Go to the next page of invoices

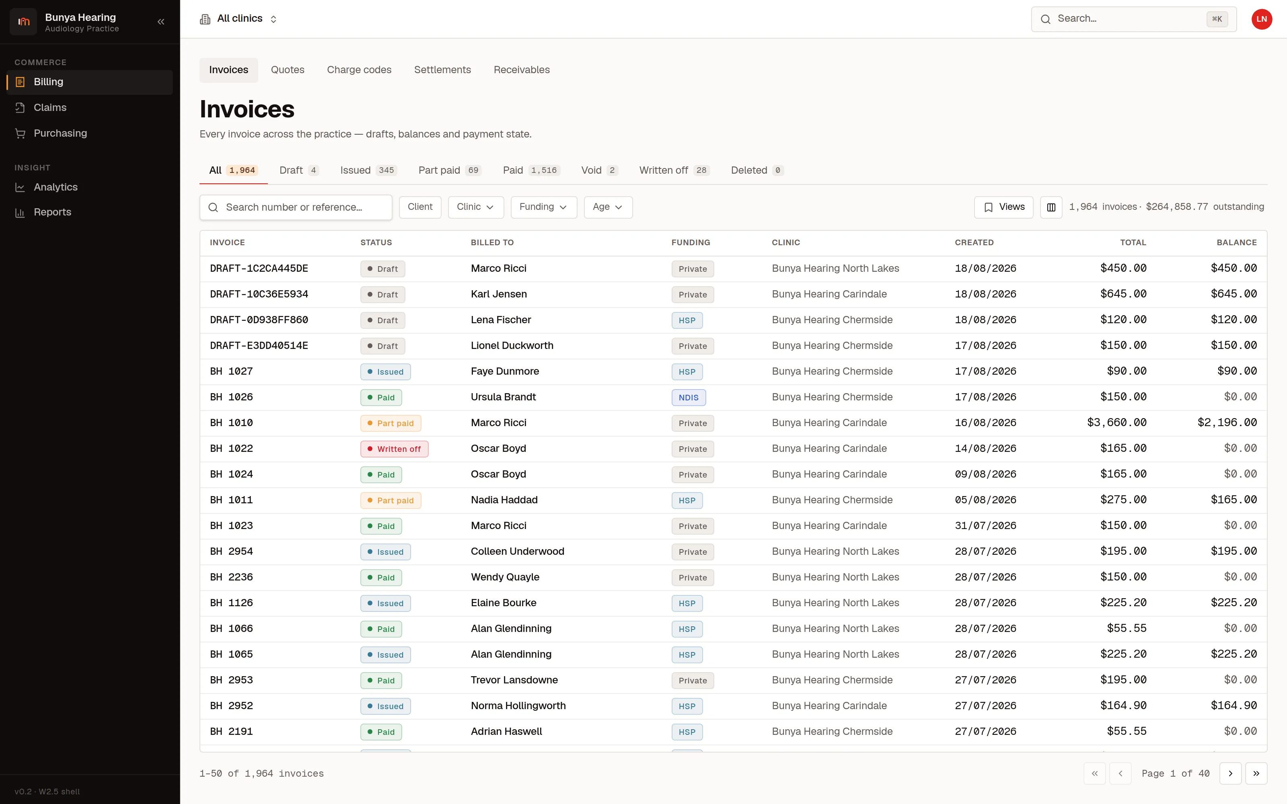1230,774
